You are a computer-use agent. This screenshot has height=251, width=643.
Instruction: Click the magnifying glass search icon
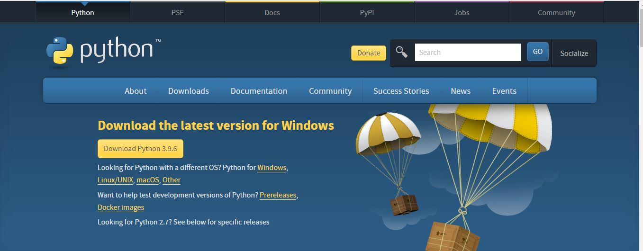402,52
